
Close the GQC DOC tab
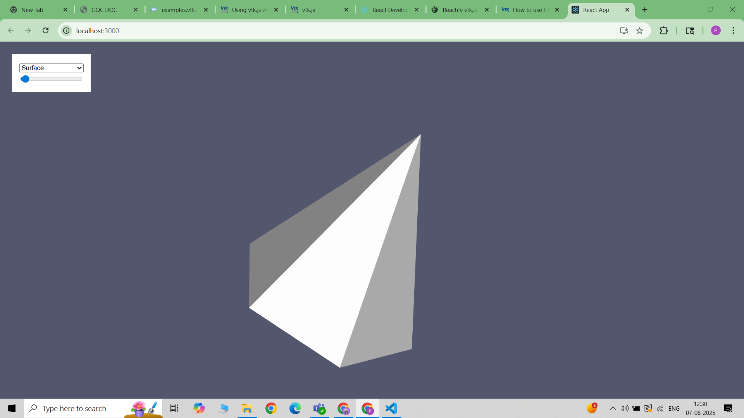[136, 10]
